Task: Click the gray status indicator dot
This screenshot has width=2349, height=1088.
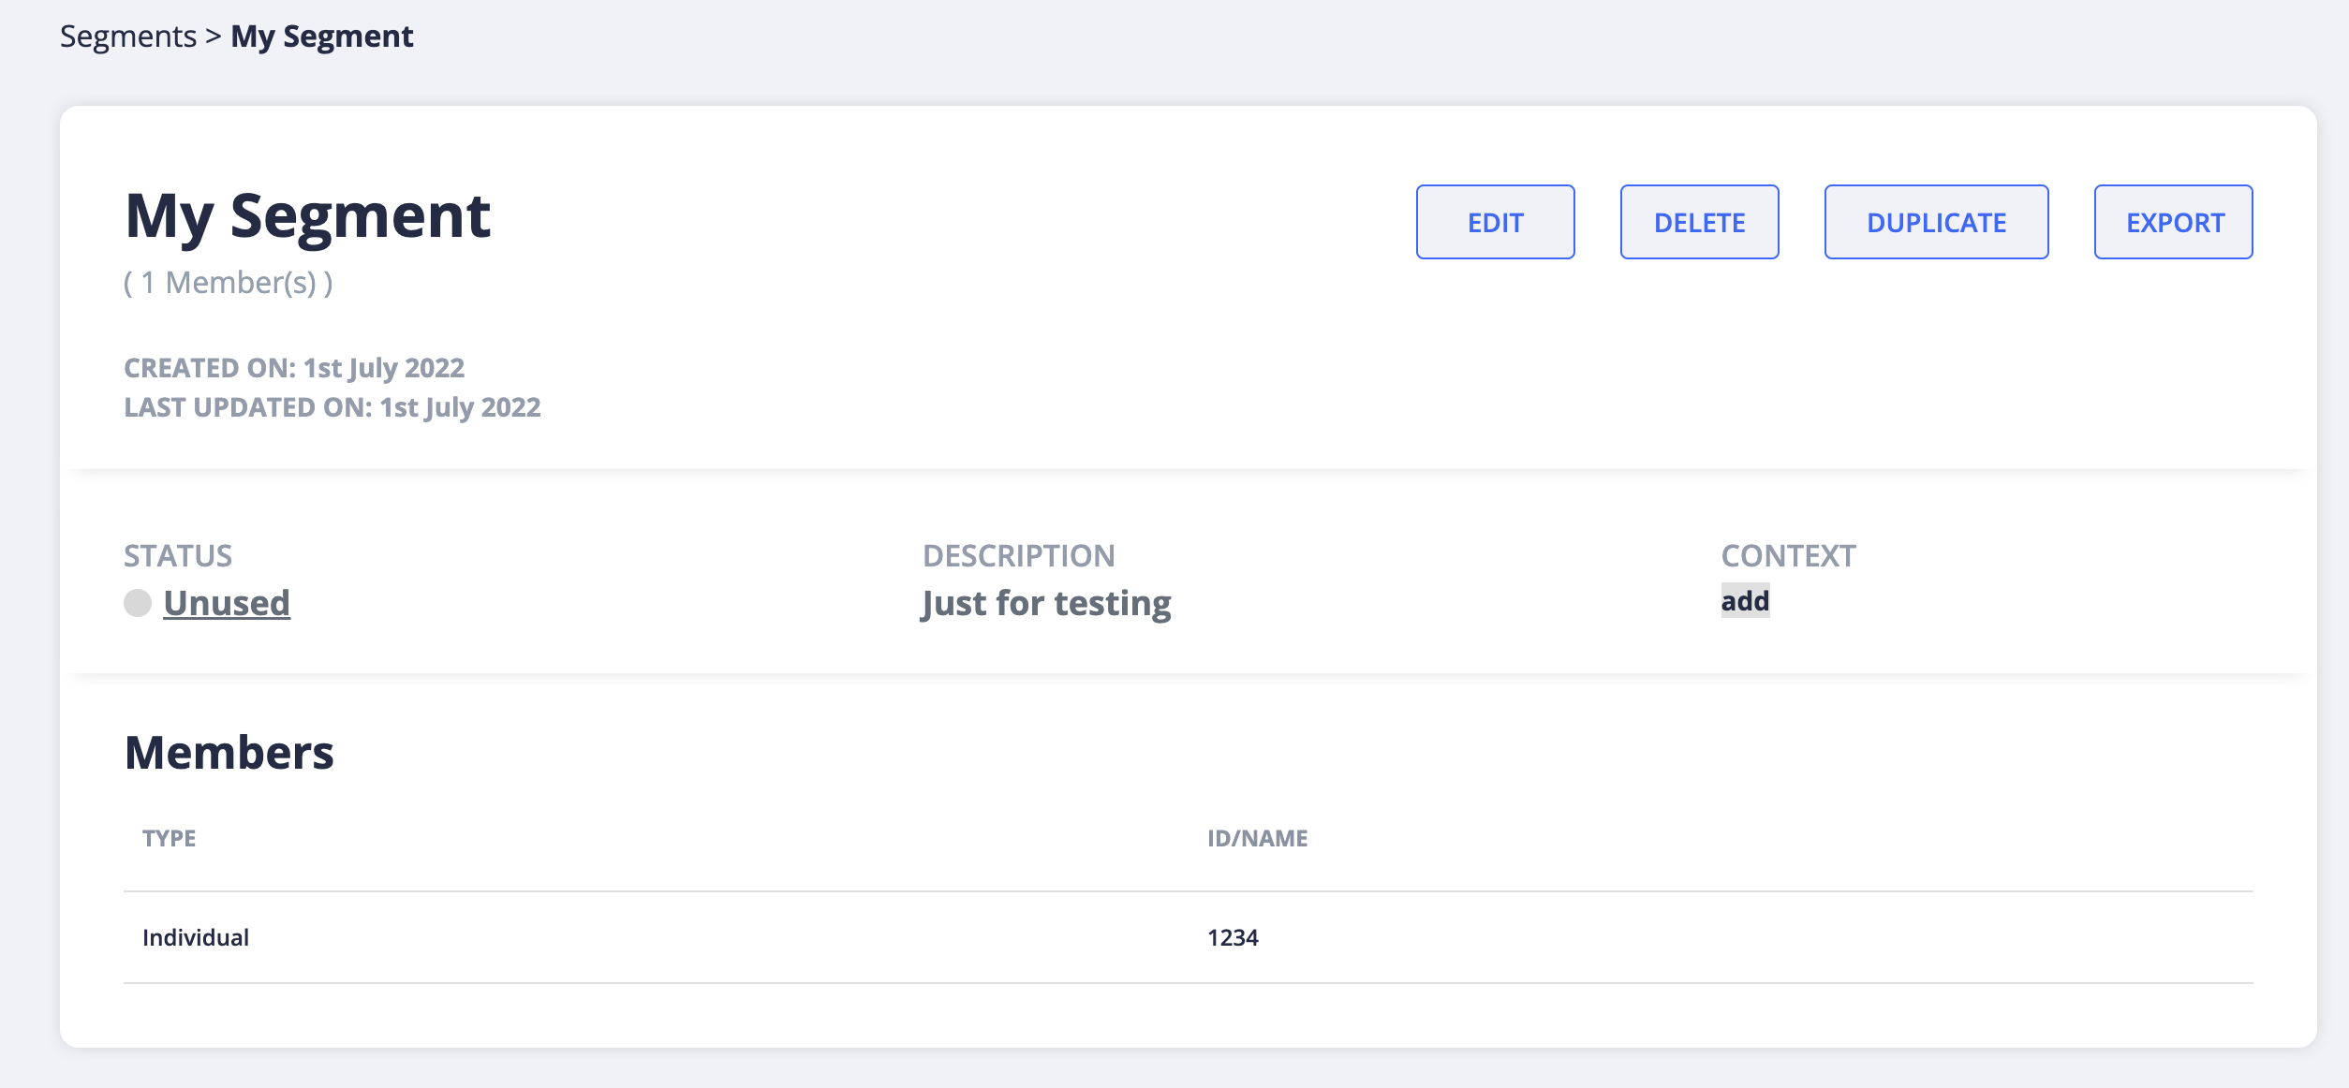Action: click(x=139, y=603)
